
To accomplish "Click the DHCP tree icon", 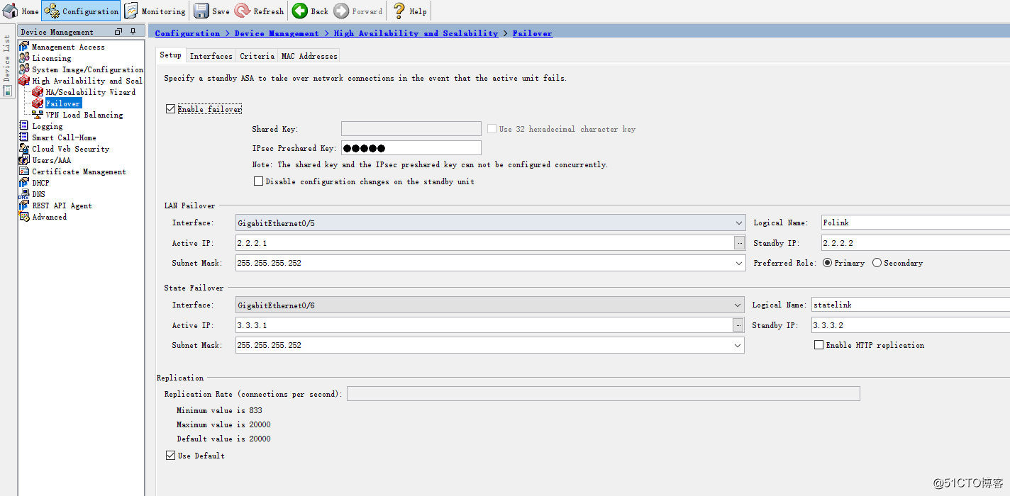I will (24, 183).
